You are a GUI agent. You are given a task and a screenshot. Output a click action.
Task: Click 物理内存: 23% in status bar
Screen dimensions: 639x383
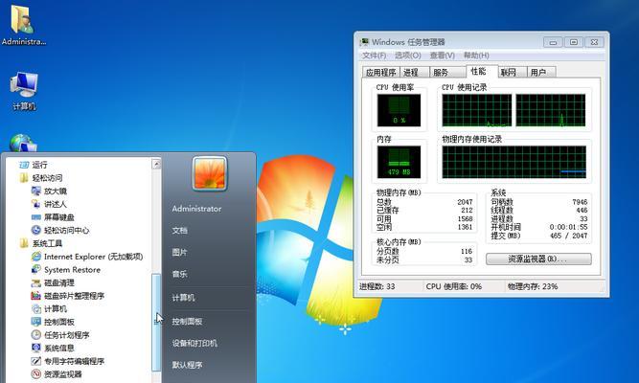coord(533,286)
